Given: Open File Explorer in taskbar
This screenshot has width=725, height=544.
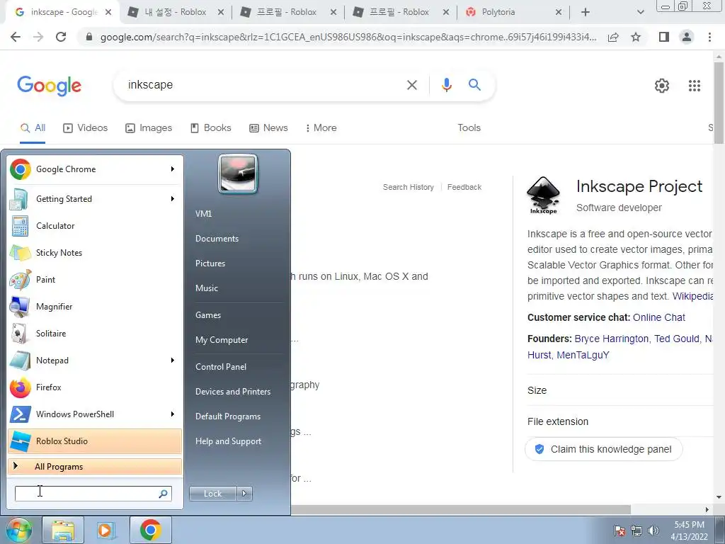Looking at the screenshot, I should pos(63,530).
